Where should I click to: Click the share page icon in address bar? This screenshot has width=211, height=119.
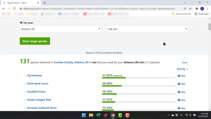click(x=185, y=9)
